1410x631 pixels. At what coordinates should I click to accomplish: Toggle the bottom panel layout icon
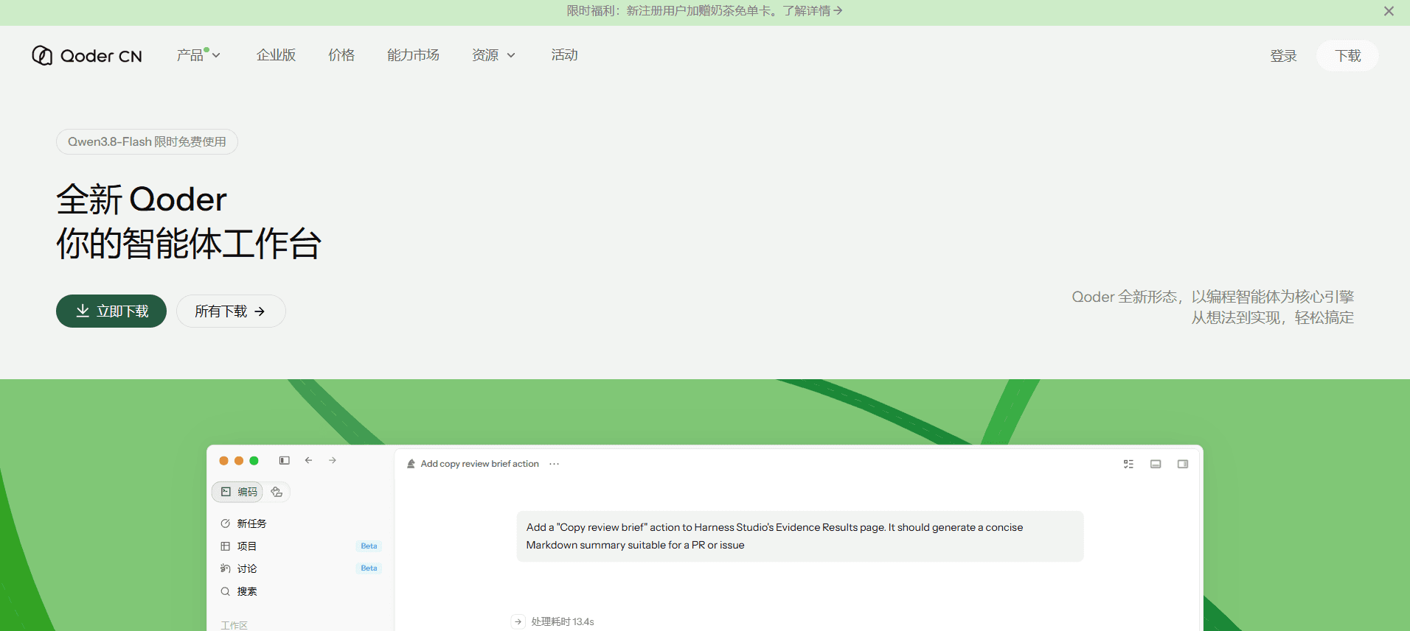coord(1156,464)
